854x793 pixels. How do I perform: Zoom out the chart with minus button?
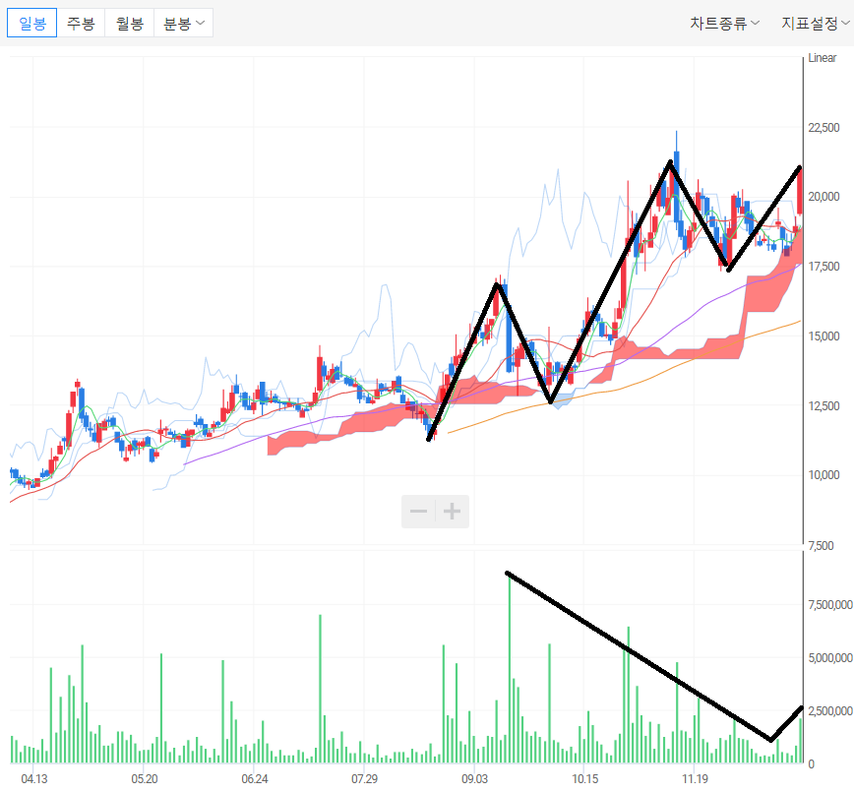(418, 512)
